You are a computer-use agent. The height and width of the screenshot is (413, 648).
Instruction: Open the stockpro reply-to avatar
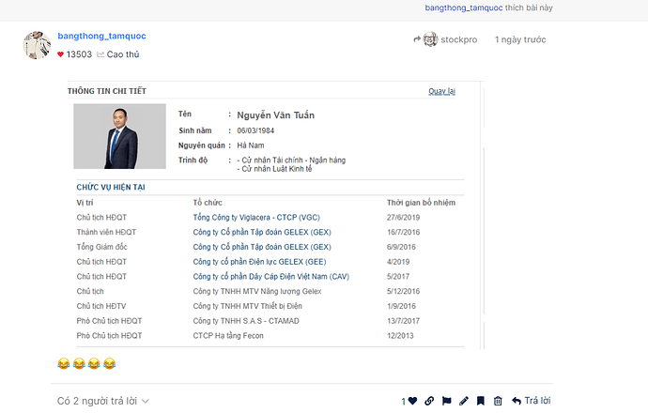pyautogui.click(x=430, y=39)
